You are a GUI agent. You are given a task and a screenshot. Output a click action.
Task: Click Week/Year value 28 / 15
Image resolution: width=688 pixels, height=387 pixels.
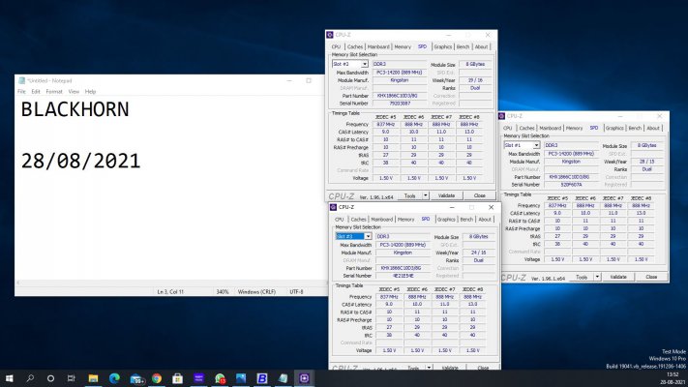[647, 162]
